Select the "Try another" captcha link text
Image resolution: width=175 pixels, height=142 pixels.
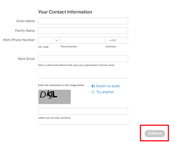point(105,92)
